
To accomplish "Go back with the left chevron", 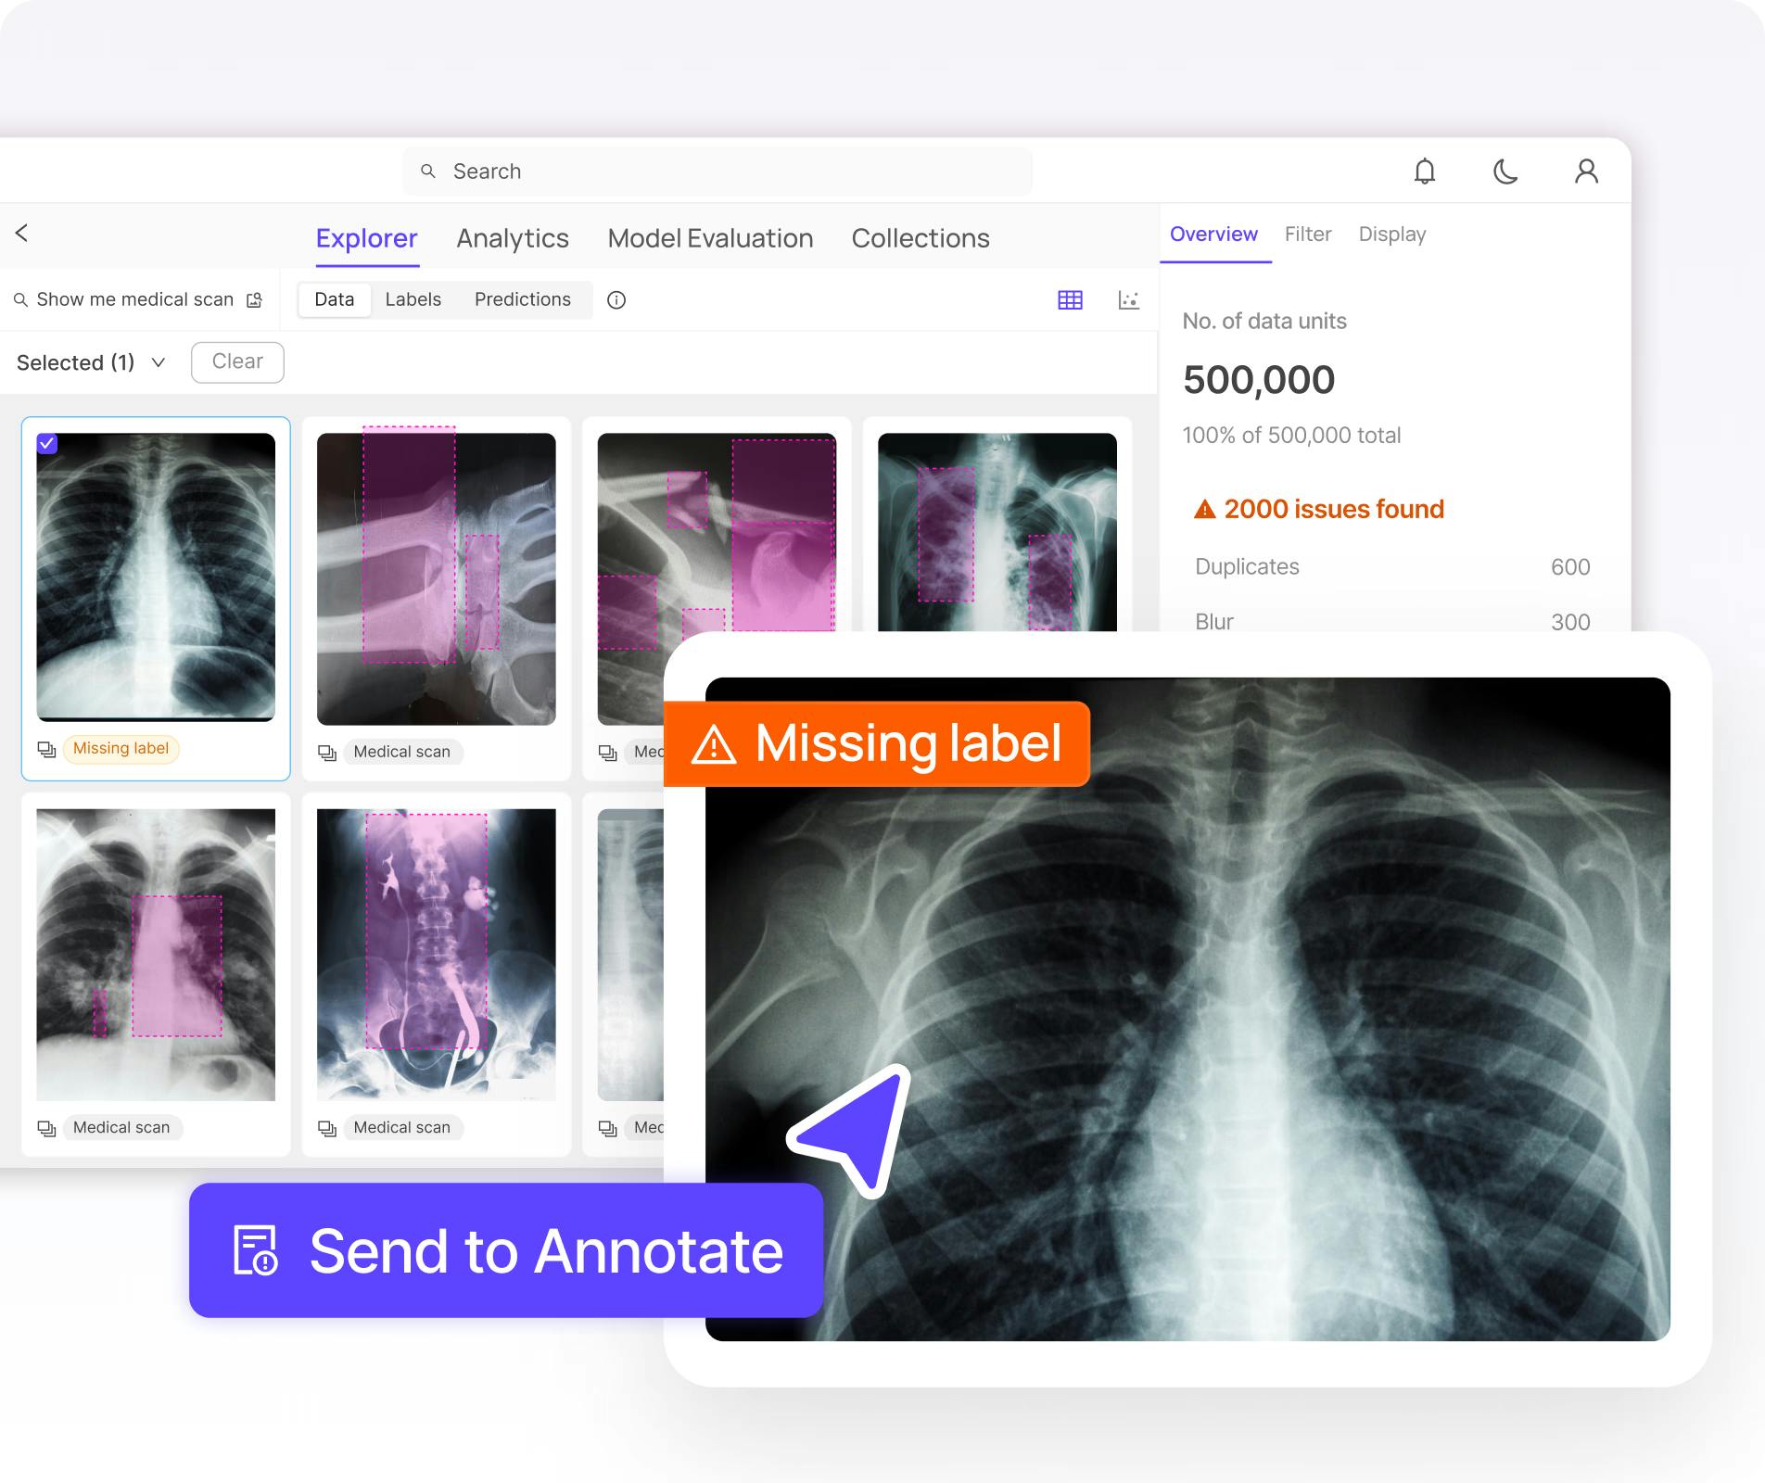I will pyautogui.click(x=21, y=233).
